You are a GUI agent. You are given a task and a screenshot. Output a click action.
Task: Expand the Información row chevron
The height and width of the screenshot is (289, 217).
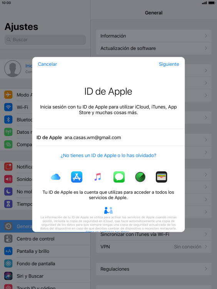click(x=206, y=36)
